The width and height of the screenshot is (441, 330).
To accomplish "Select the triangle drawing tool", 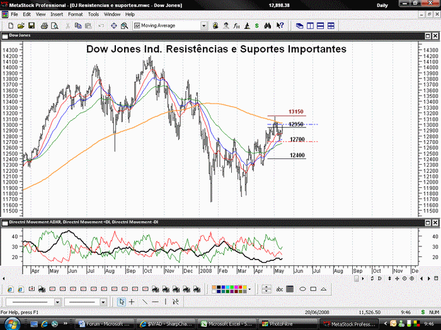I will 323,289.
